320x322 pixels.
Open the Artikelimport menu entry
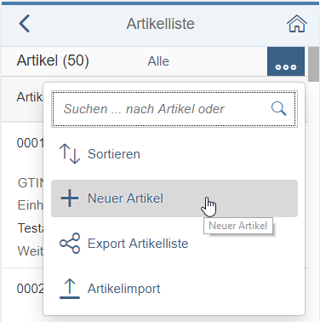(174, 289)
